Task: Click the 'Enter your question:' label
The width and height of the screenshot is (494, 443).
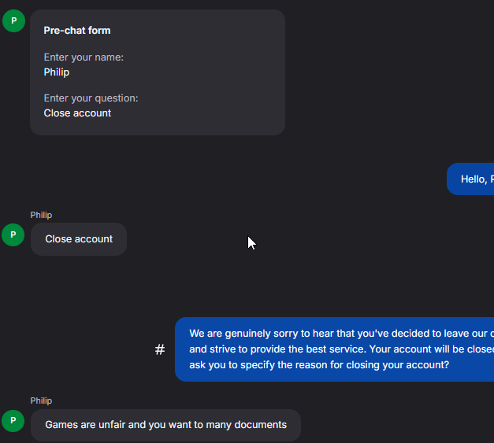Action: (x=91, y=98)
